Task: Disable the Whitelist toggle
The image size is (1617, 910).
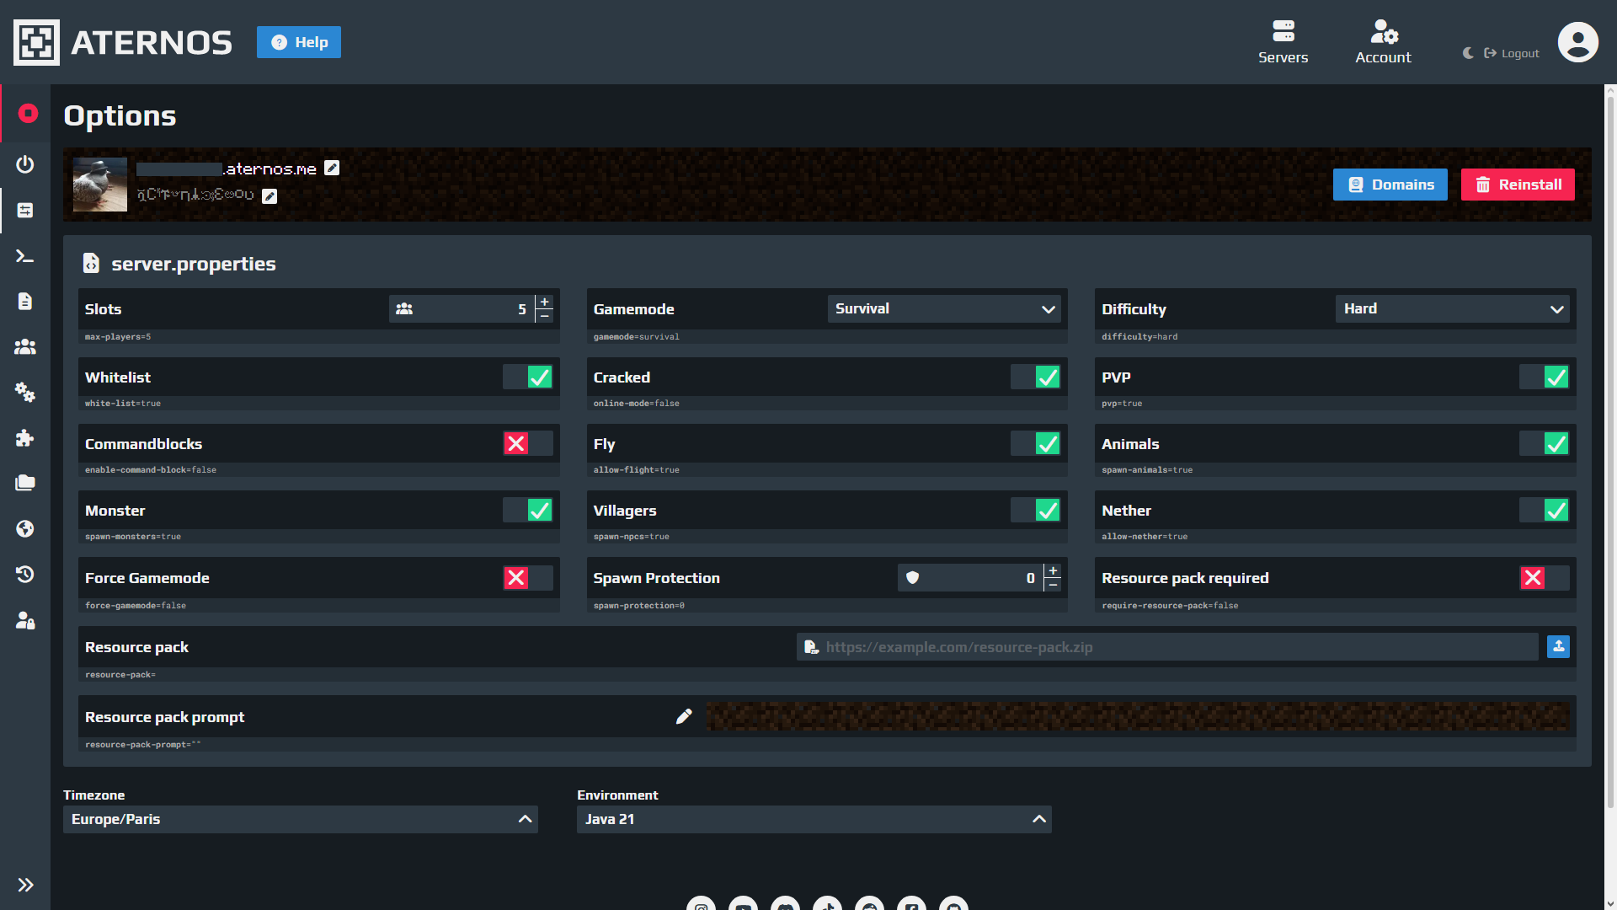Action: click(528, 377)
